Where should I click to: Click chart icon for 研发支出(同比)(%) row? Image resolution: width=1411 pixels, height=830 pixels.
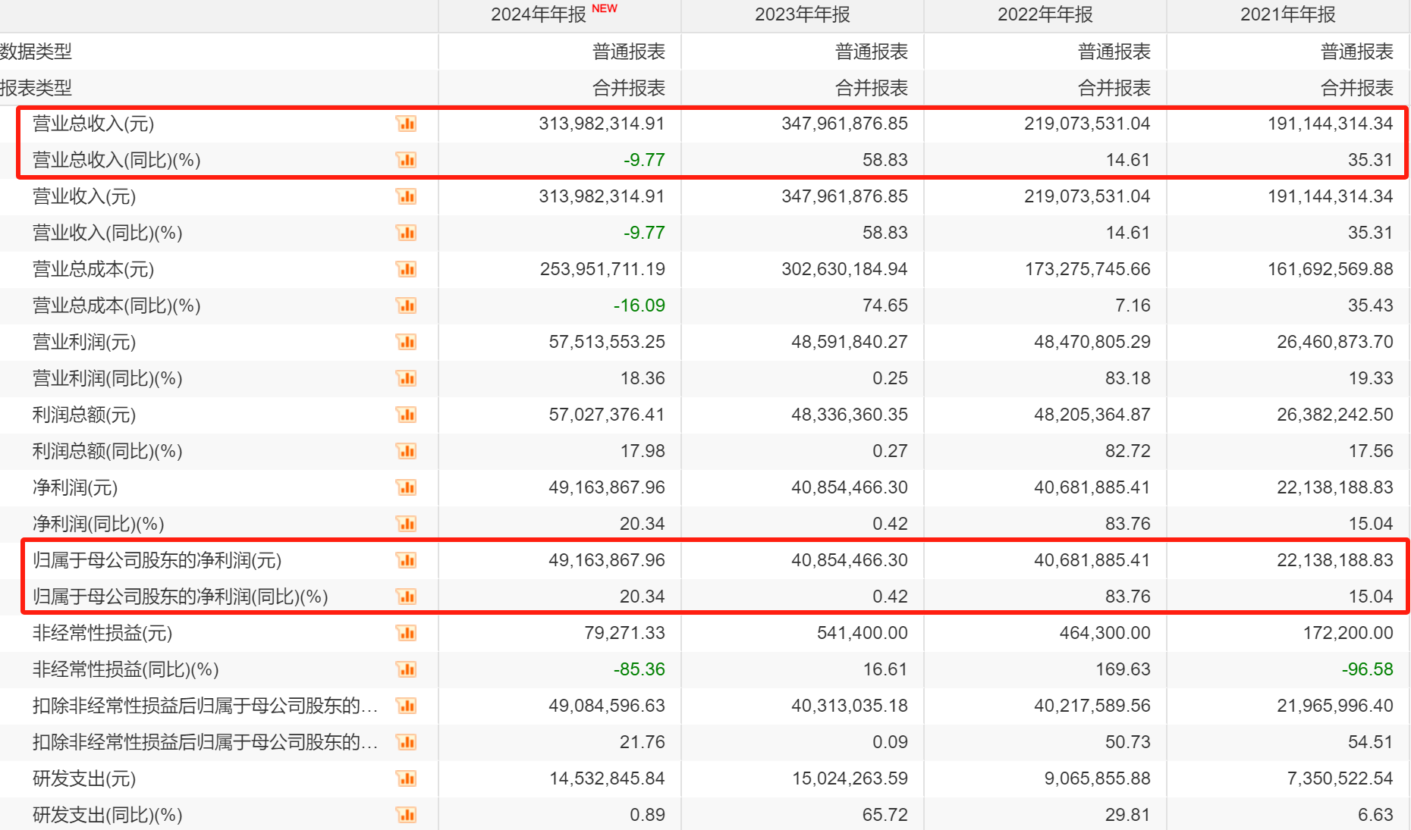click(x=407, y=815)
